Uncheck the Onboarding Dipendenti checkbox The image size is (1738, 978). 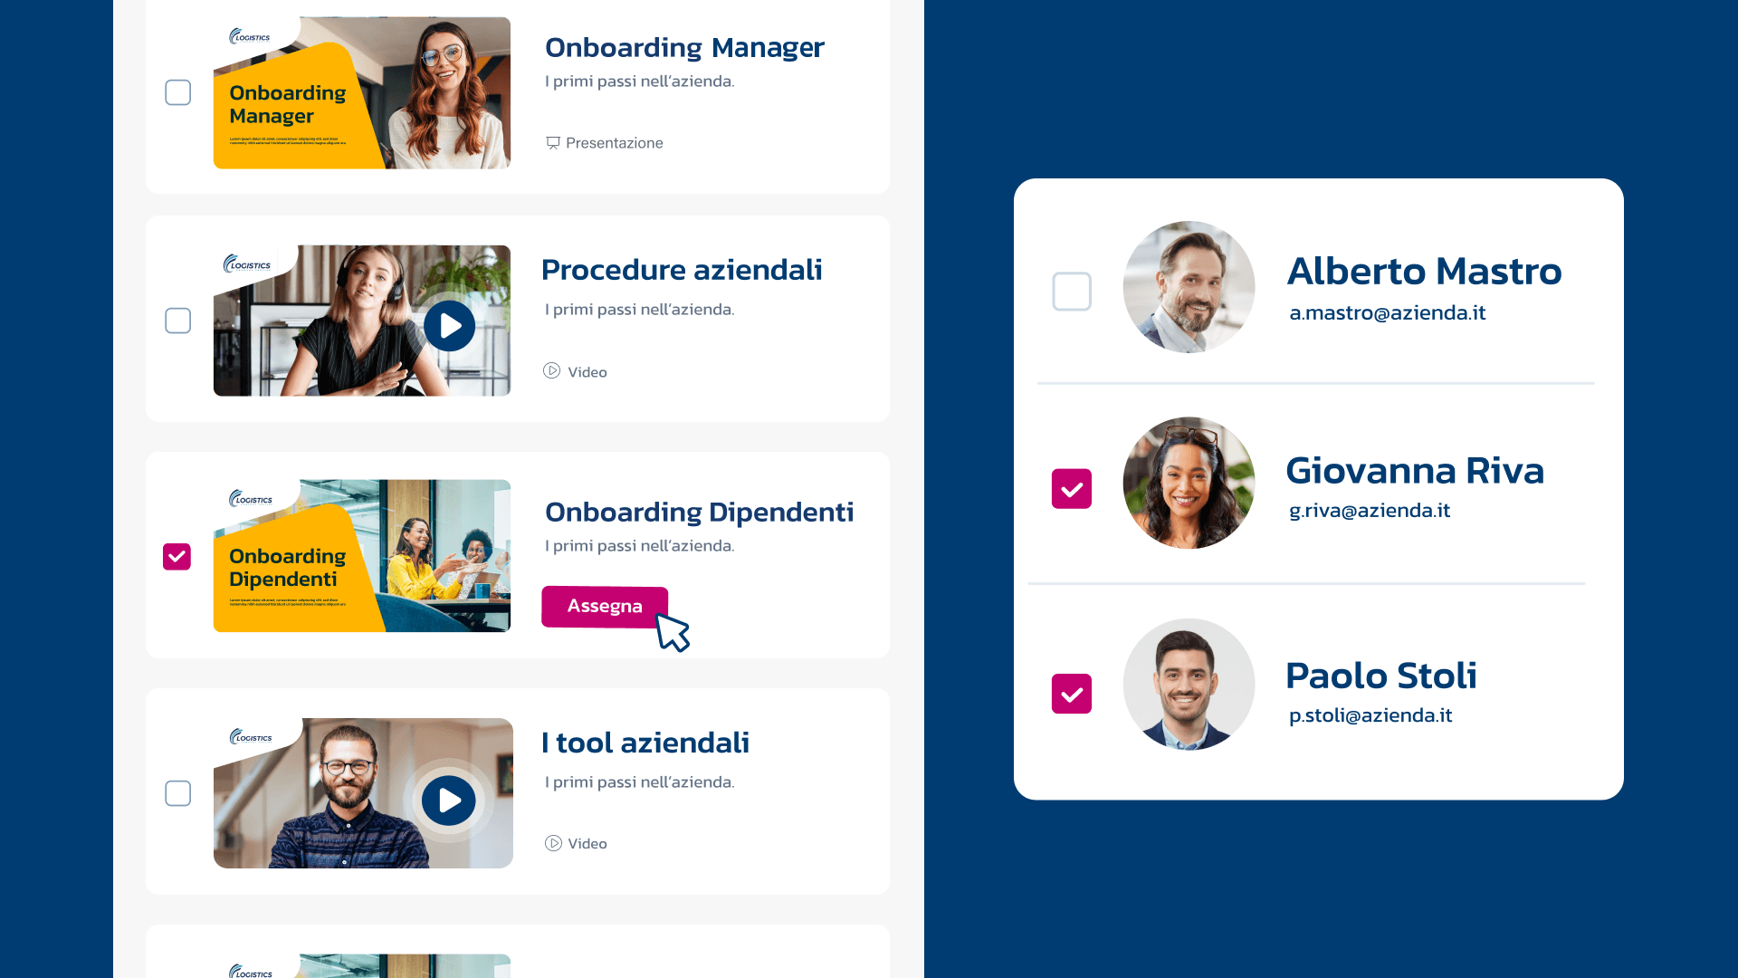point(177,556)
